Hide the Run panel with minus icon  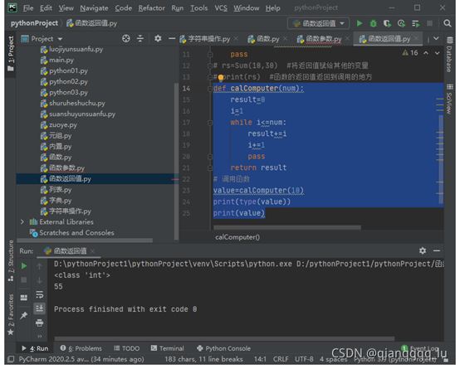tap(437, 250)
